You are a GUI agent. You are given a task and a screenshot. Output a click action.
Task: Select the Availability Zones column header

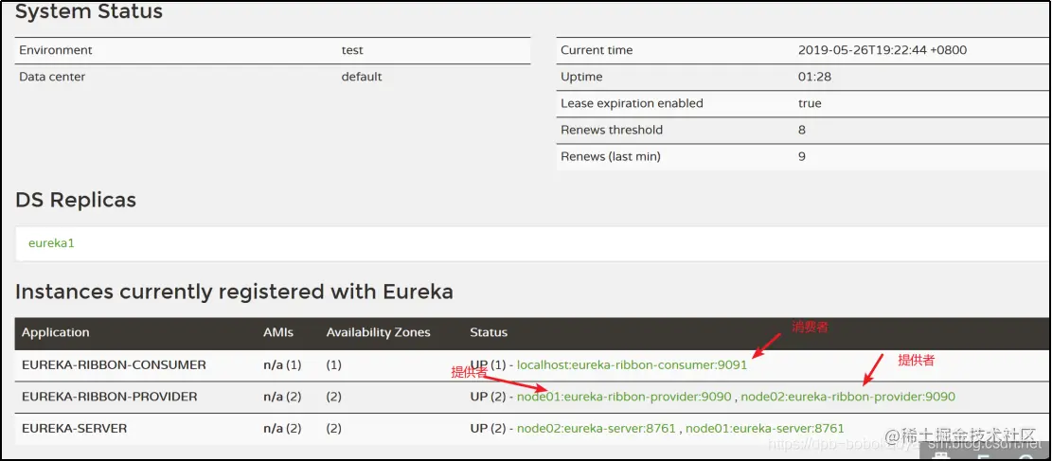(379, 333)
